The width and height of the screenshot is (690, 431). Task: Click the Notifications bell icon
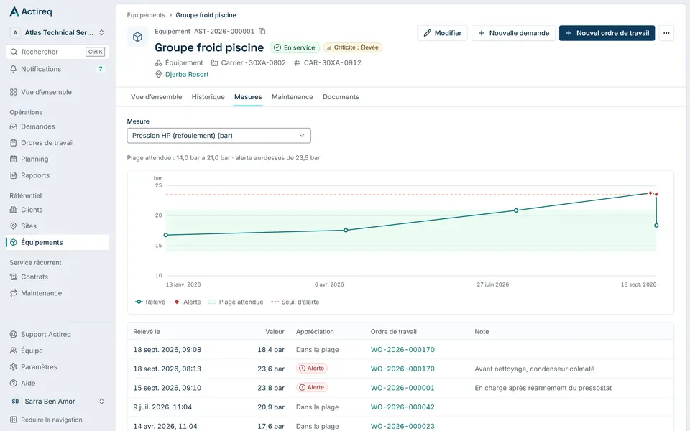click(x=14, y=69)
